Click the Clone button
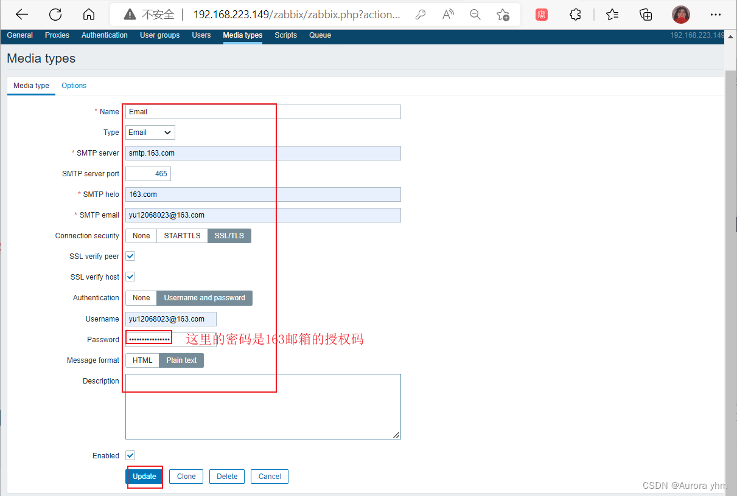 (186, 477)
